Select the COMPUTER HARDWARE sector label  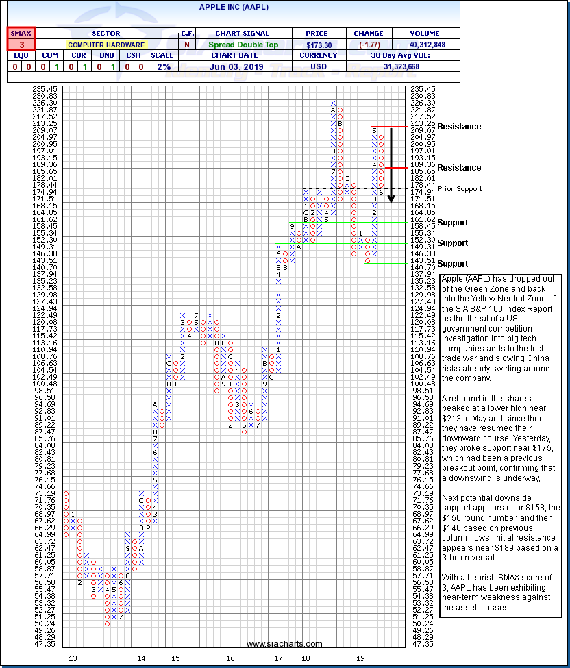click(106, 45)
